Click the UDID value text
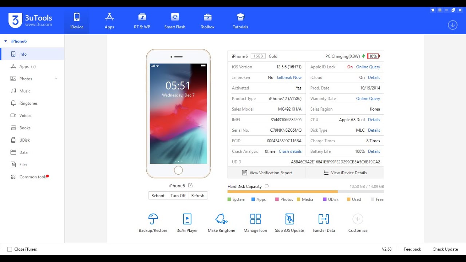 (x=335, y=162)
